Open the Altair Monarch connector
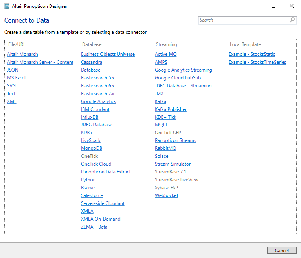Viewport: 301px width, 258px height. click(22, 54)
